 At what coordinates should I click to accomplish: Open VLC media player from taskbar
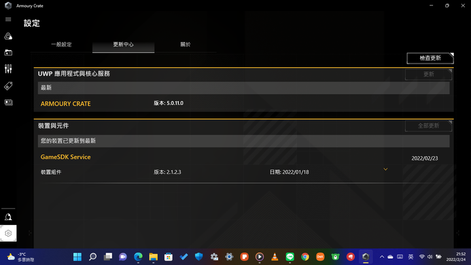(x=275, y=256)
